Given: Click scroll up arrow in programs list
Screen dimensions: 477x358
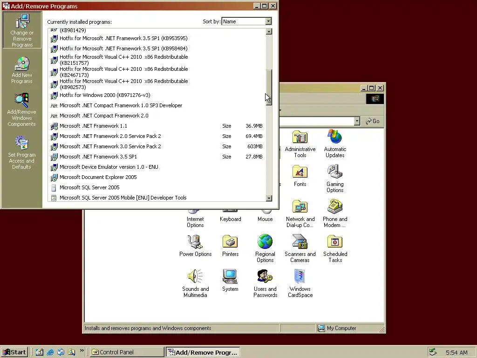Looking at the screenshot, I should [x=269, y=31].
